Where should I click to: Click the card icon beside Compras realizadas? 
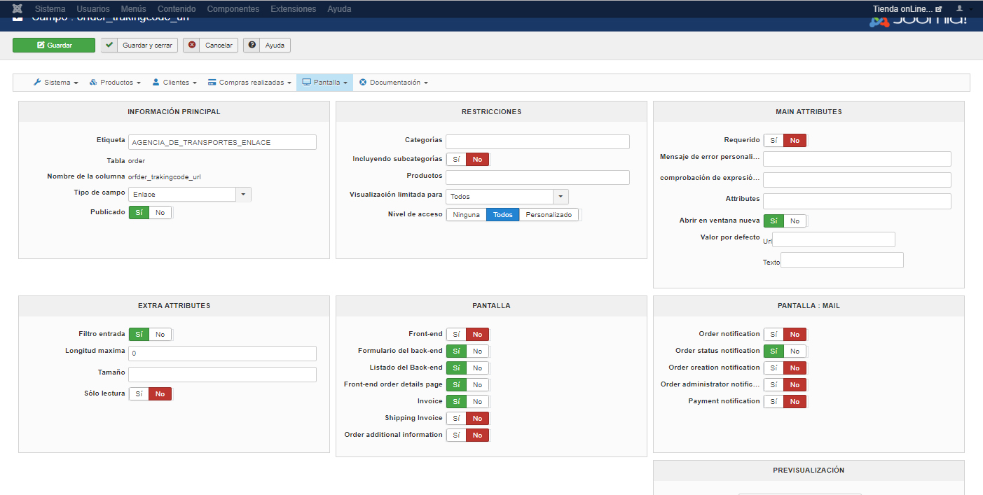coord(212,83)
